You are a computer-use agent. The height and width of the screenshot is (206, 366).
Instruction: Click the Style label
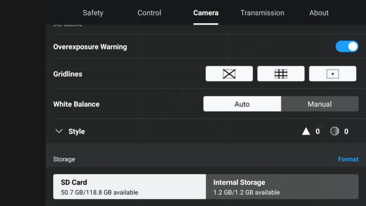76,132
